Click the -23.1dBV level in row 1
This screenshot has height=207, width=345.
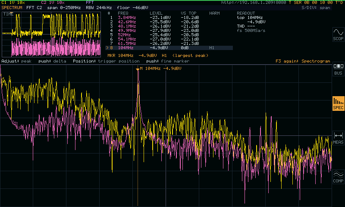coord(160,18)
